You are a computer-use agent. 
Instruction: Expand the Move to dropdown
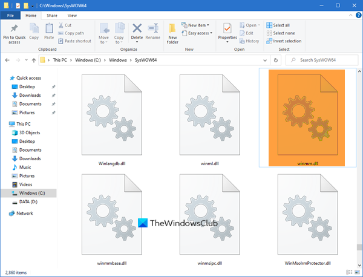[x=104, y=40]
